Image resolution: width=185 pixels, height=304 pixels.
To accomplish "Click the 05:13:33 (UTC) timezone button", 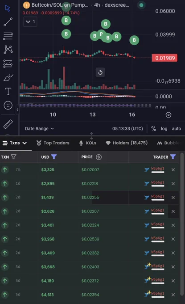I will (127, 129).
